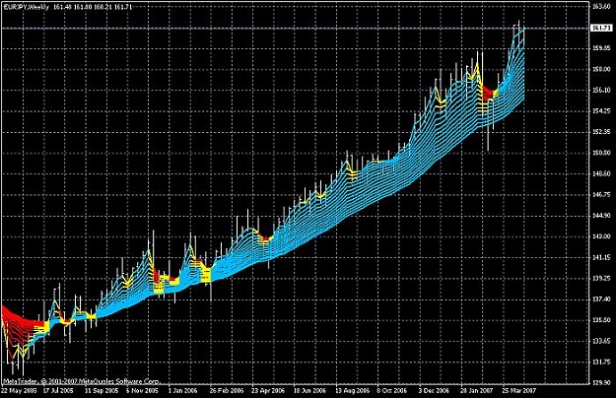Click the 13 Aug 2006 date label

click(x=353, y=391)
